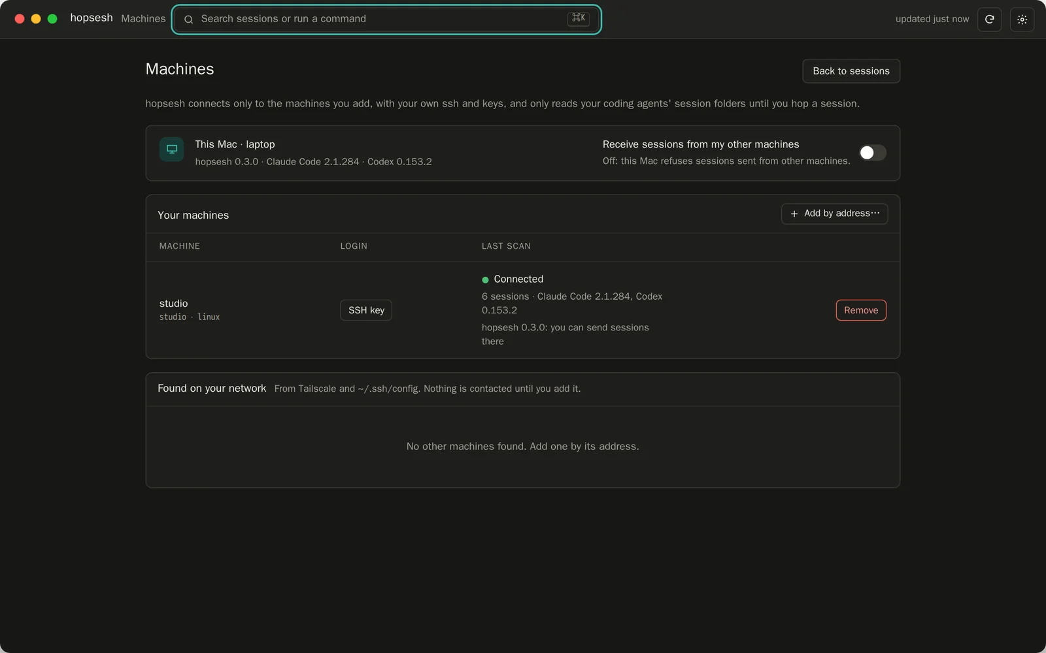Image resolution: width=1046 pixels, height=653 pixels.
Task: Go back to sessions
Action: click(x=851, y=71)
